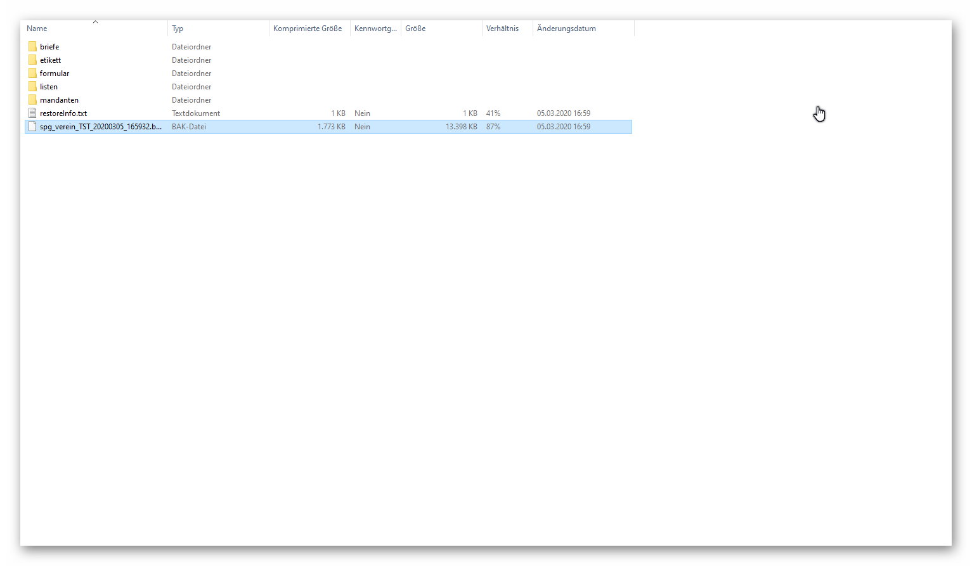Click the spg_verein BAK file icon
Viewport: 972px width, 566px height.
(32, 127)
